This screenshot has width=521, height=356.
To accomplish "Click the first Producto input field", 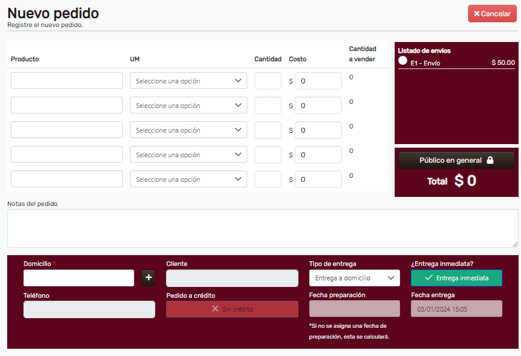I will click(67, 80).
